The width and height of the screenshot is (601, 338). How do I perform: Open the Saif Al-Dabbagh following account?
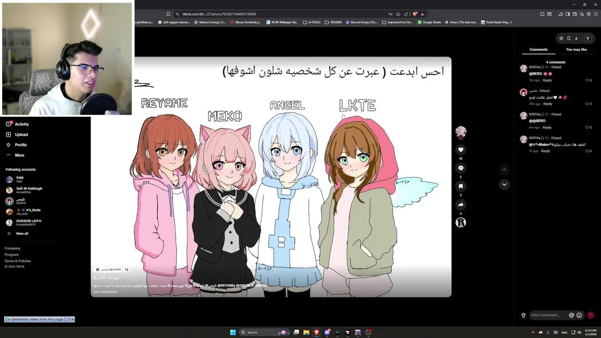pos(24,190)
